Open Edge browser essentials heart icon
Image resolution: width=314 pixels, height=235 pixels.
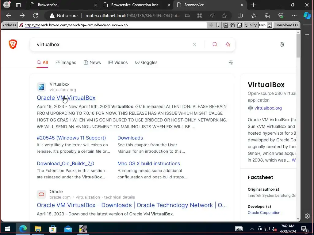pyautogui.click(x=281, y=16)
